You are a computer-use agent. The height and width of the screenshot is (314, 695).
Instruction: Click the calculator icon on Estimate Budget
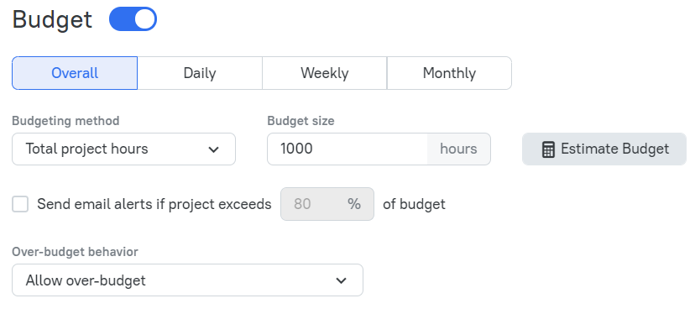pyautogui.click(x=548, y=149)
